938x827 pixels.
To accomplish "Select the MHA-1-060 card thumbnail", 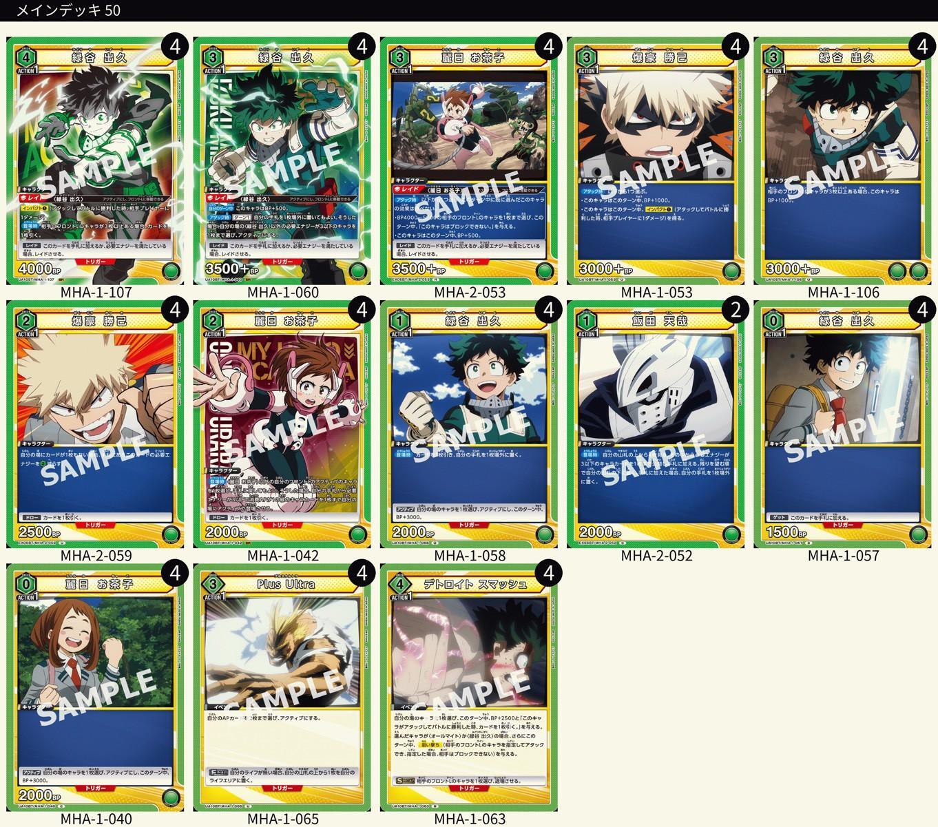I will pos(282,160).
